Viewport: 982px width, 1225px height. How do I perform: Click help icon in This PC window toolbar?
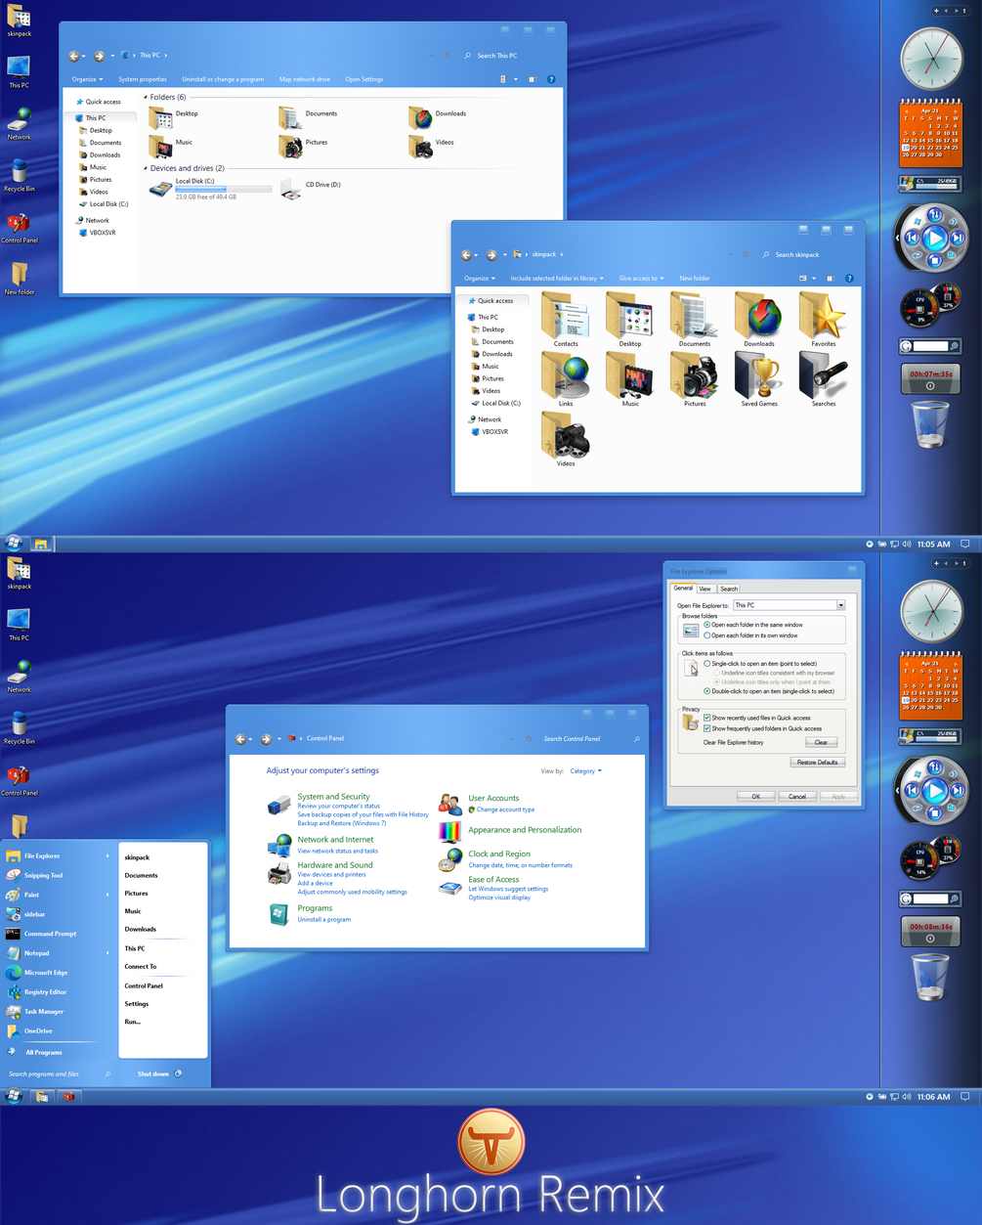(x=551, y=79)
